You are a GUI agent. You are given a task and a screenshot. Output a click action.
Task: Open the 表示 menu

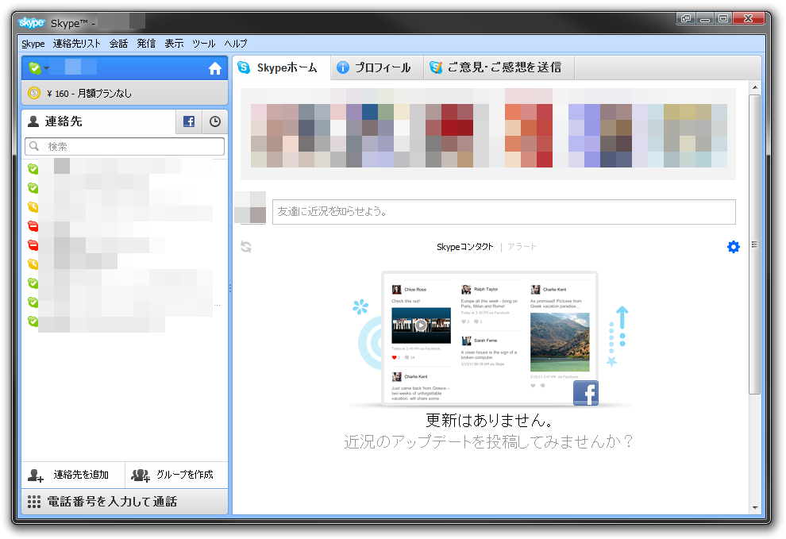point(174,44)
